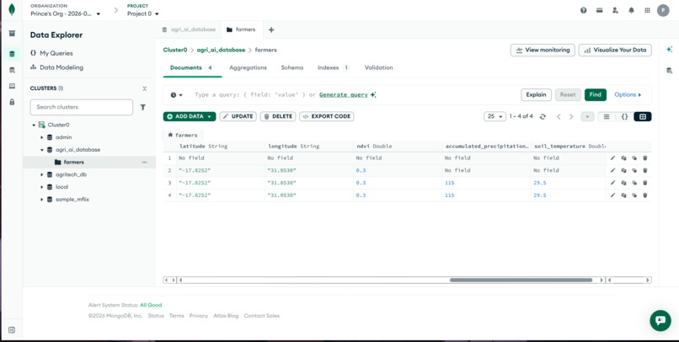Click the EXPORT CODE button
This screenshot has height=342, width=679.
point(327,116)
